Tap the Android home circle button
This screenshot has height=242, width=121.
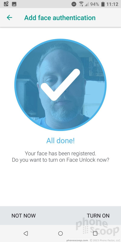(60, 233)
